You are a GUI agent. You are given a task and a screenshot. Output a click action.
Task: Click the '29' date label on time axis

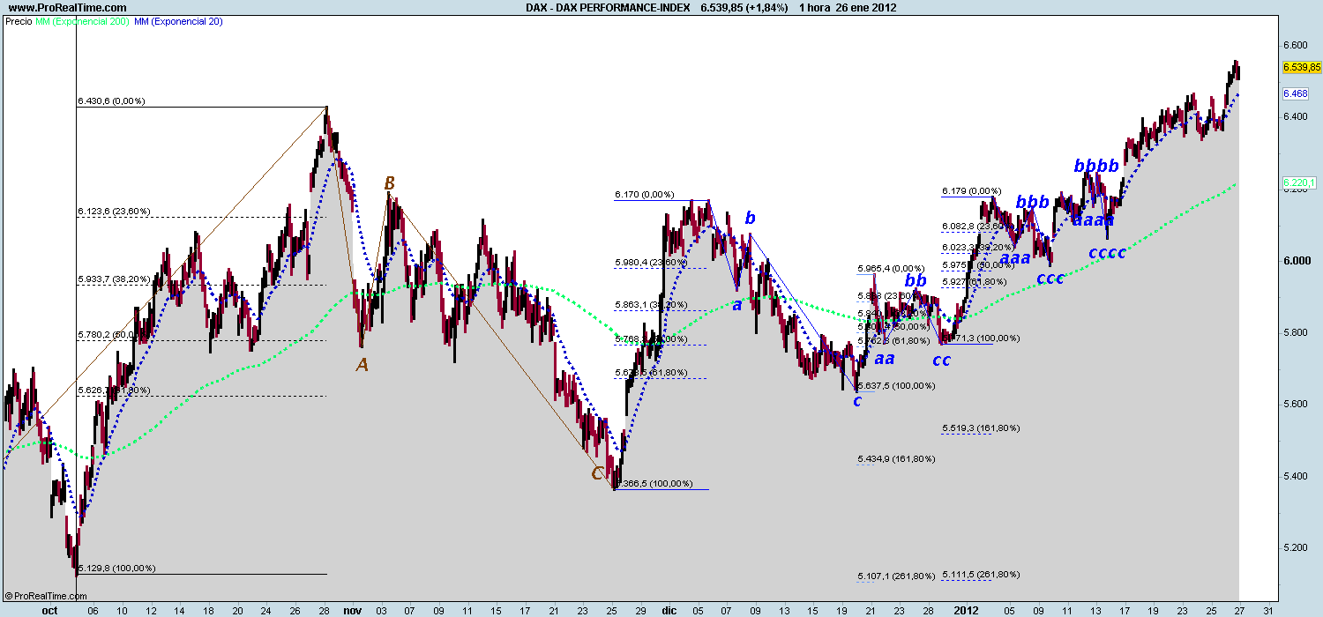(x=642, y=609)
